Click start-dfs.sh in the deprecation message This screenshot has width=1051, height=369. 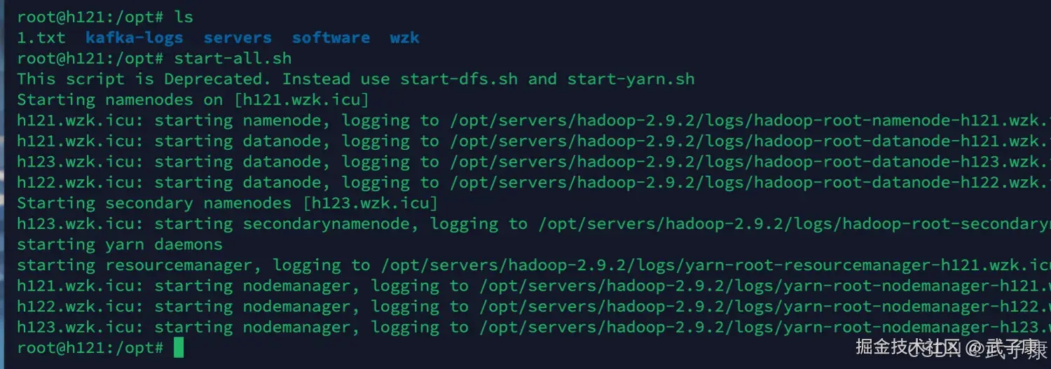tap(459, 79)
